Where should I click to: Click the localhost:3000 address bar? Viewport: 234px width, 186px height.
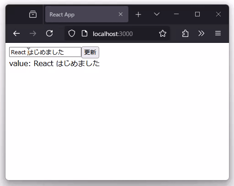click(112, 34)
